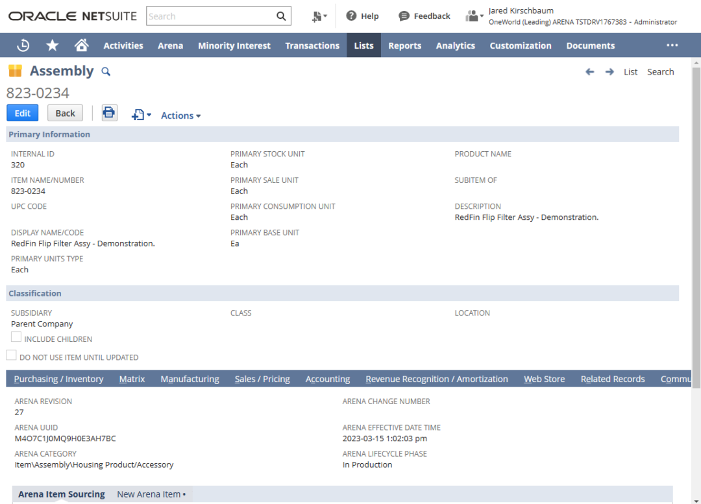Open the export/import dropdown beside the printer
Viewport: 701px width, 504px height.
pos(138,114)
